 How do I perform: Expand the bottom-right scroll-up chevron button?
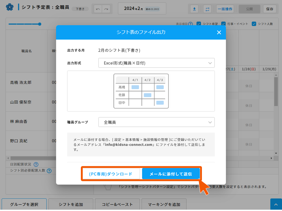[276, 205]
